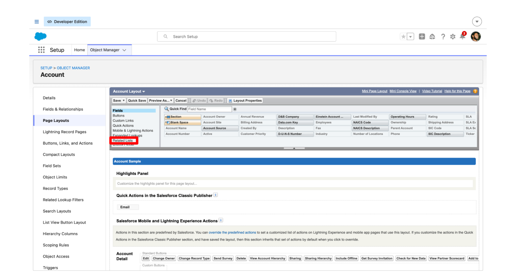Click the OBJECT MANAGER breadcrumb link
Viewport: 516px width, 279px height.
(73, 68)
